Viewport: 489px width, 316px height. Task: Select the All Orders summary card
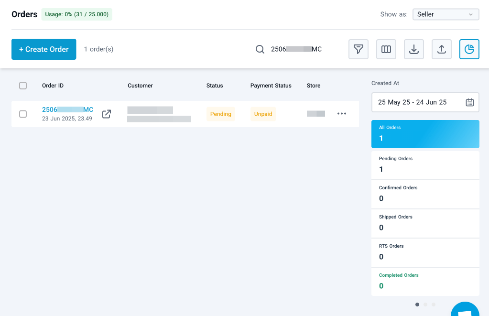(x=425, y=133)
